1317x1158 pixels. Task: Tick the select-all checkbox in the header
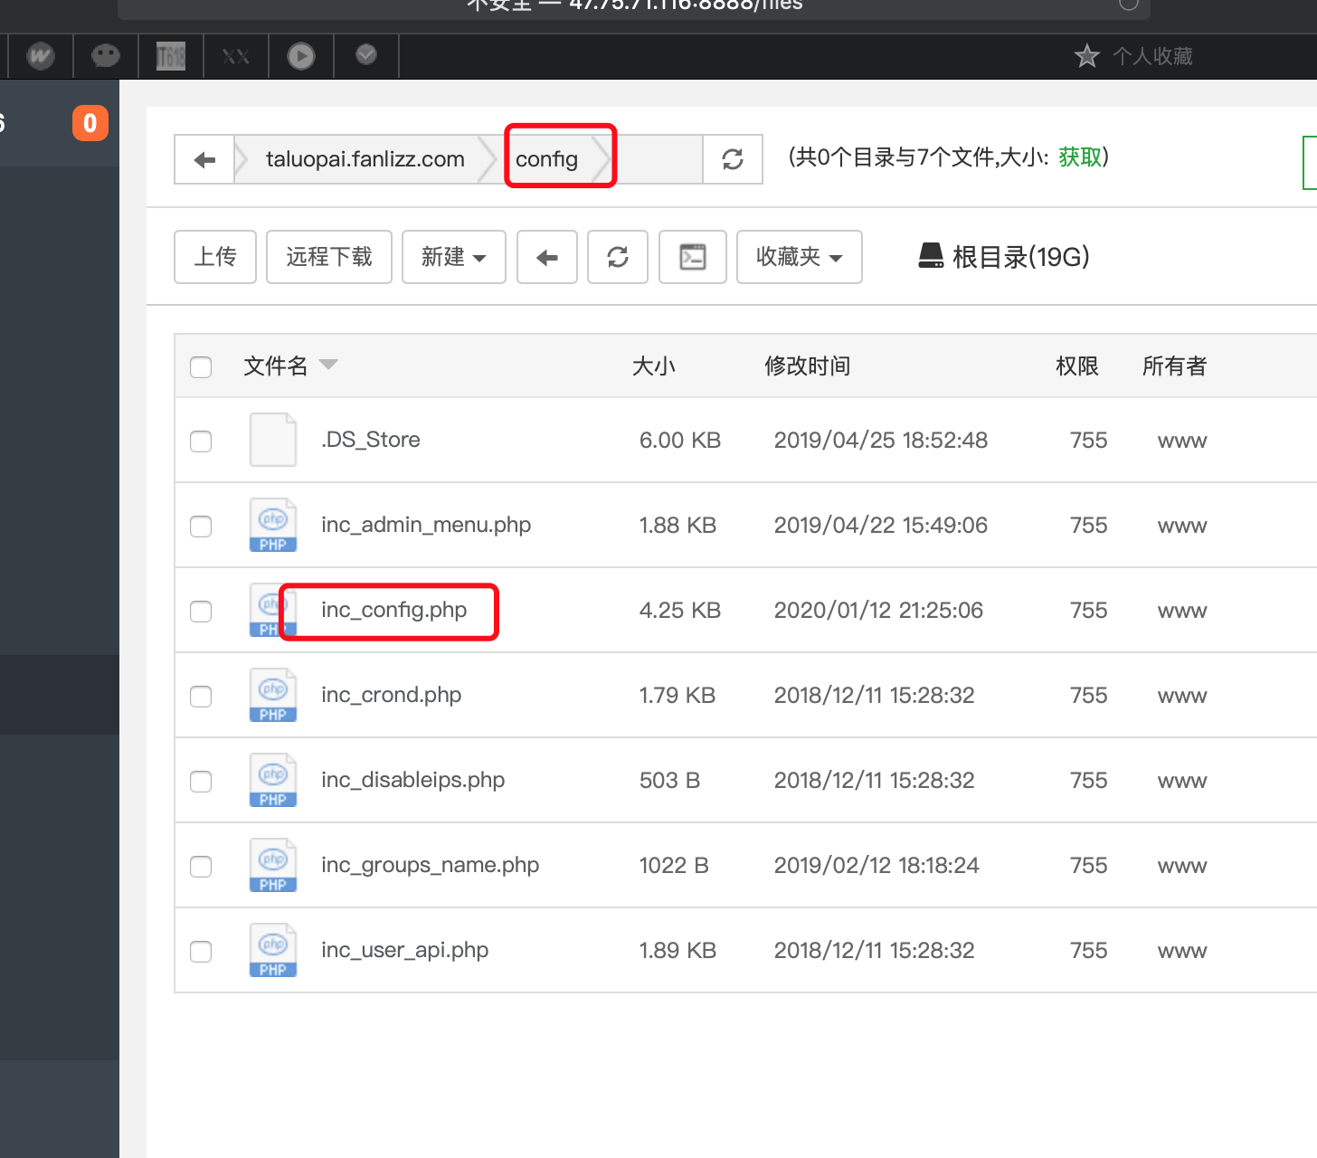(201, 366)
